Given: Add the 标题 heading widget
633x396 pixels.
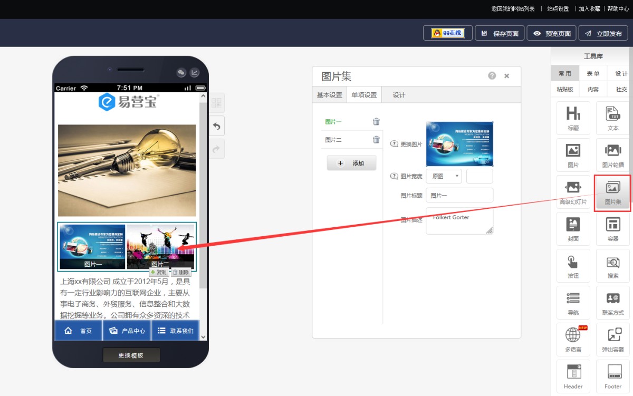Looking at the screenshot, I should 573,118.
